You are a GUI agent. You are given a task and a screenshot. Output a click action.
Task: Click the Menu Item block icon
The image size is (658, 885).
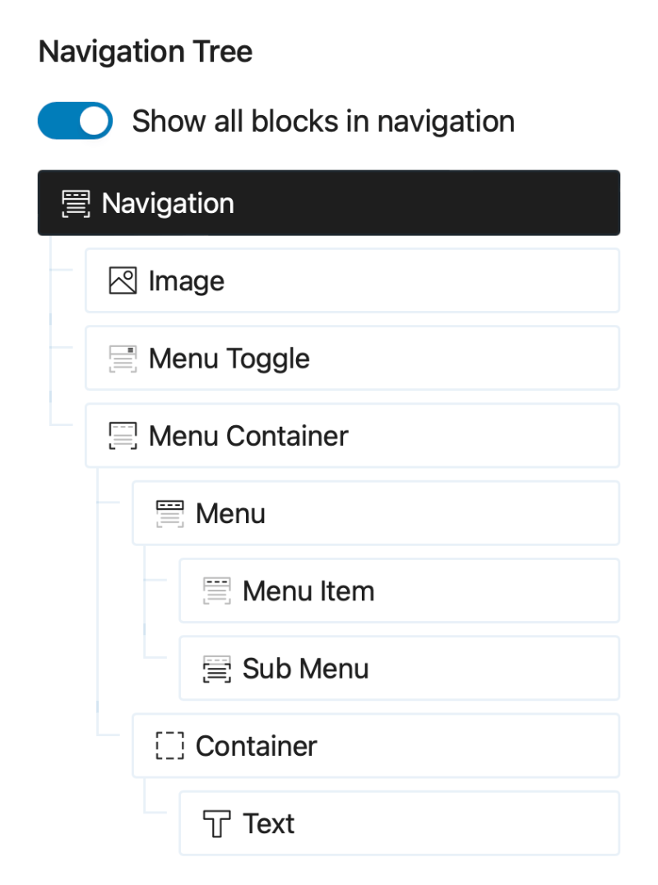point(217,591)
